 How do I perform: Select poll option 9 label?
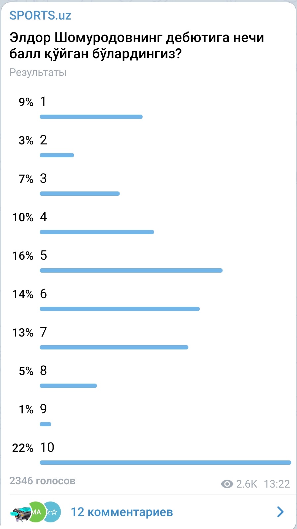(43, 409)
